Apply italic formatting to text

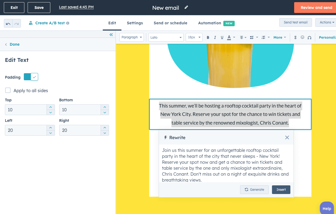tap(215, 38)
